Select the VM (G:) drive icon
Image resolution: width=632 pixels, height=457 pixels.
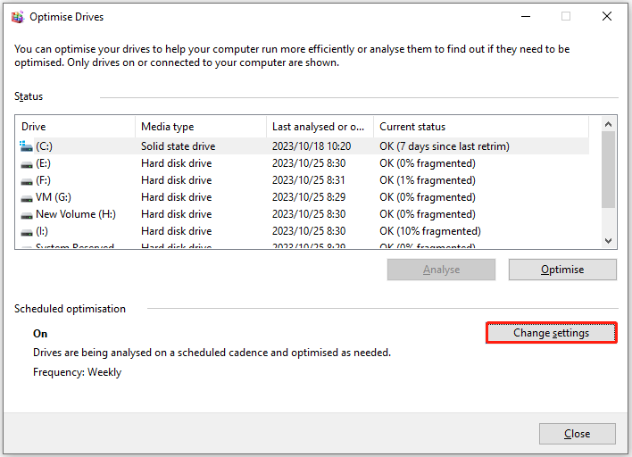click(x=27, y=198)
